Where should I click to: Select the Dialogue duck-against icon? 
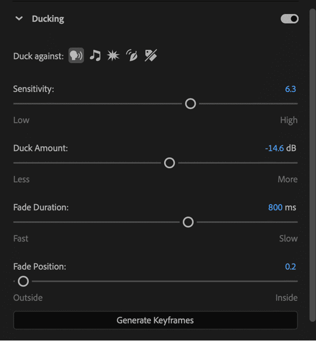pos(76,55)
